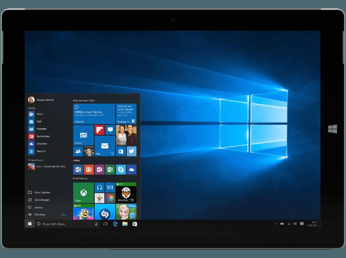Open the Disney Frozen game tile
The width and height of the screenshot is (346, 258).
126,212
